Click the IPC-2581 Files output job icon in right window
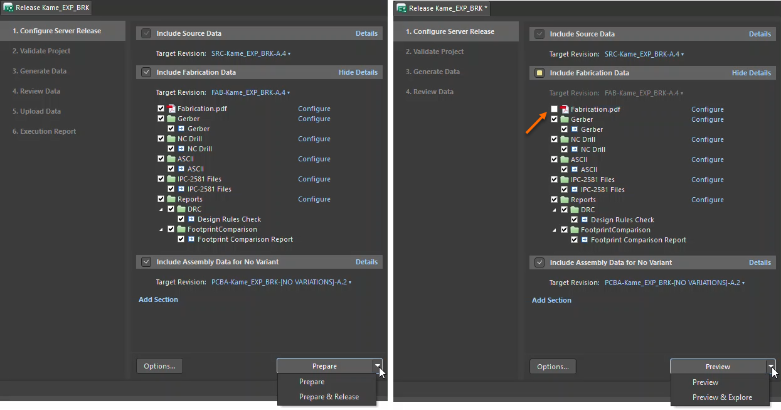The image size is (781, 410). pos(575,190)
